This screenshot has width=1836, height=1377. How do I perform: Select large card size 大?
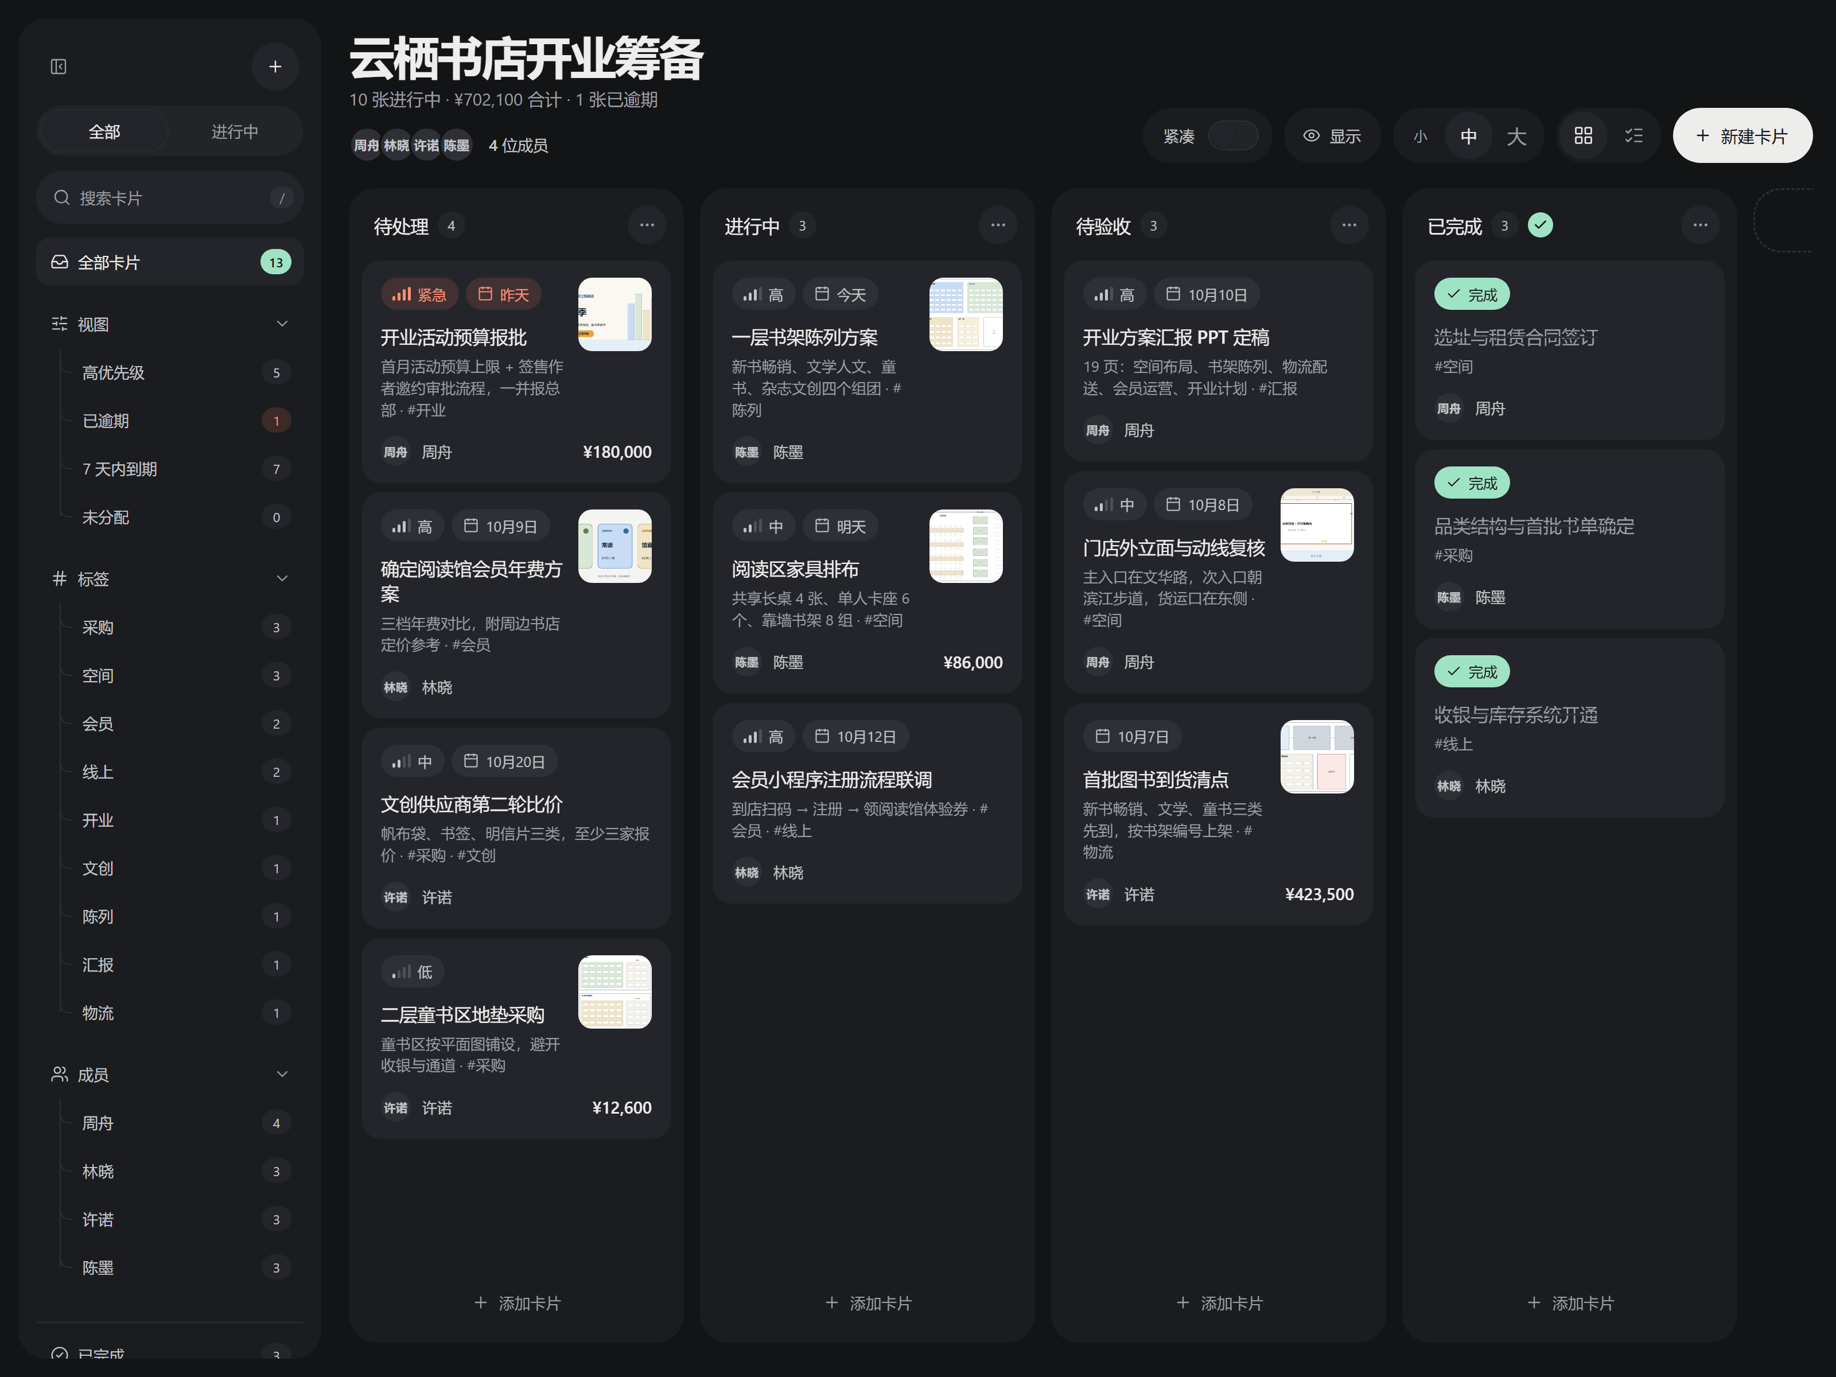pyautogui.click(x=1516, y=136)
